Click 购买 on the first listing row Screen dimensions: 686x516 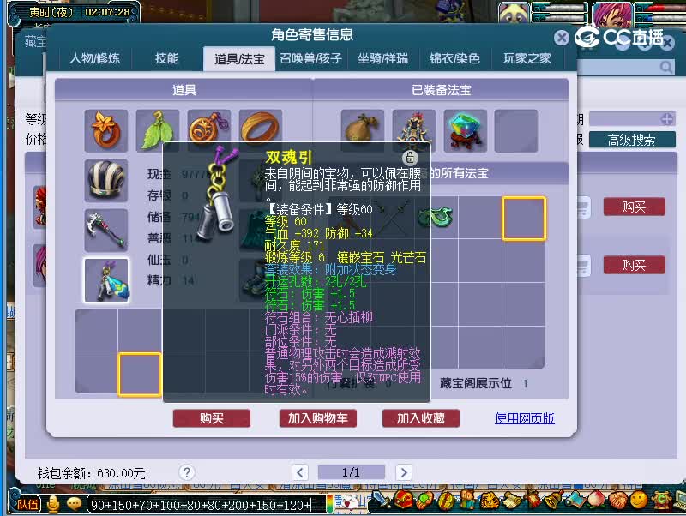[635, 207]
